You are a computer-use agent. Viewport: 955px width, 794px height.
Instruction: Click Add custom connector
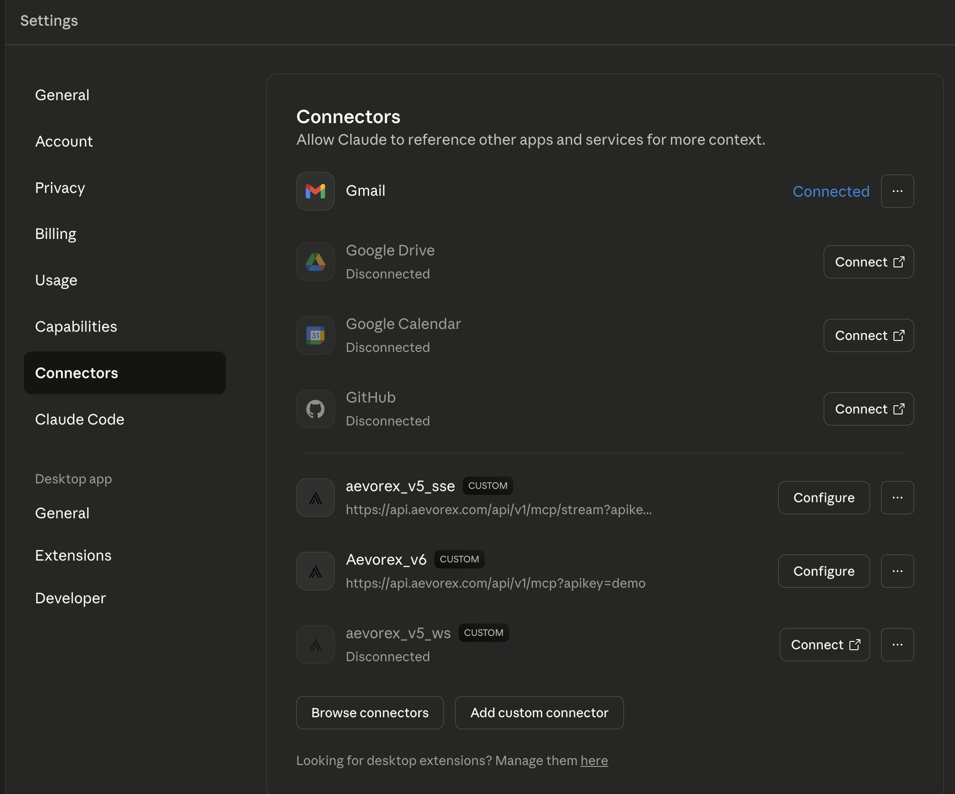tap(539, 713)
